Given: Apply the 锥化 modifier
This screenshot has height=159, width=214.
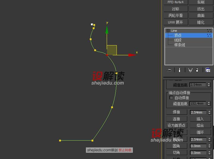Looking at the screenshot, I should pyautogui.click(x=201, y=22).
